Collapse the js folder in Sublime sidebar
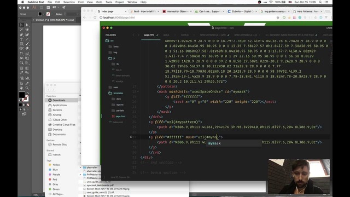Screen dimensions: 350x197 [x=110, y=58]
